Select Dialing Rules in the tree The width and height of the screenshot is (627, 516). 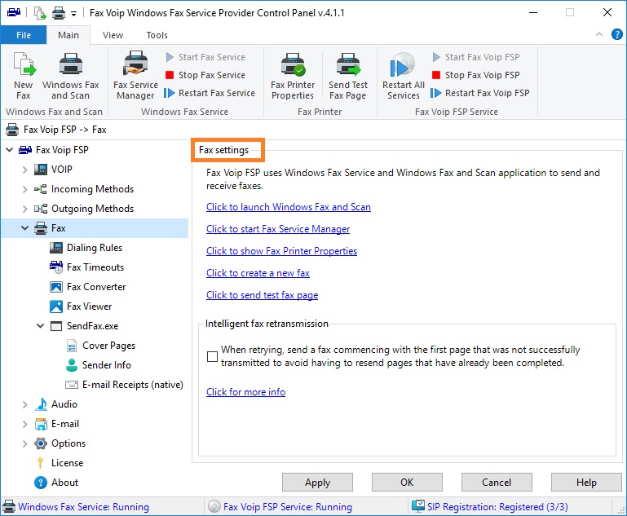[95, 248]
